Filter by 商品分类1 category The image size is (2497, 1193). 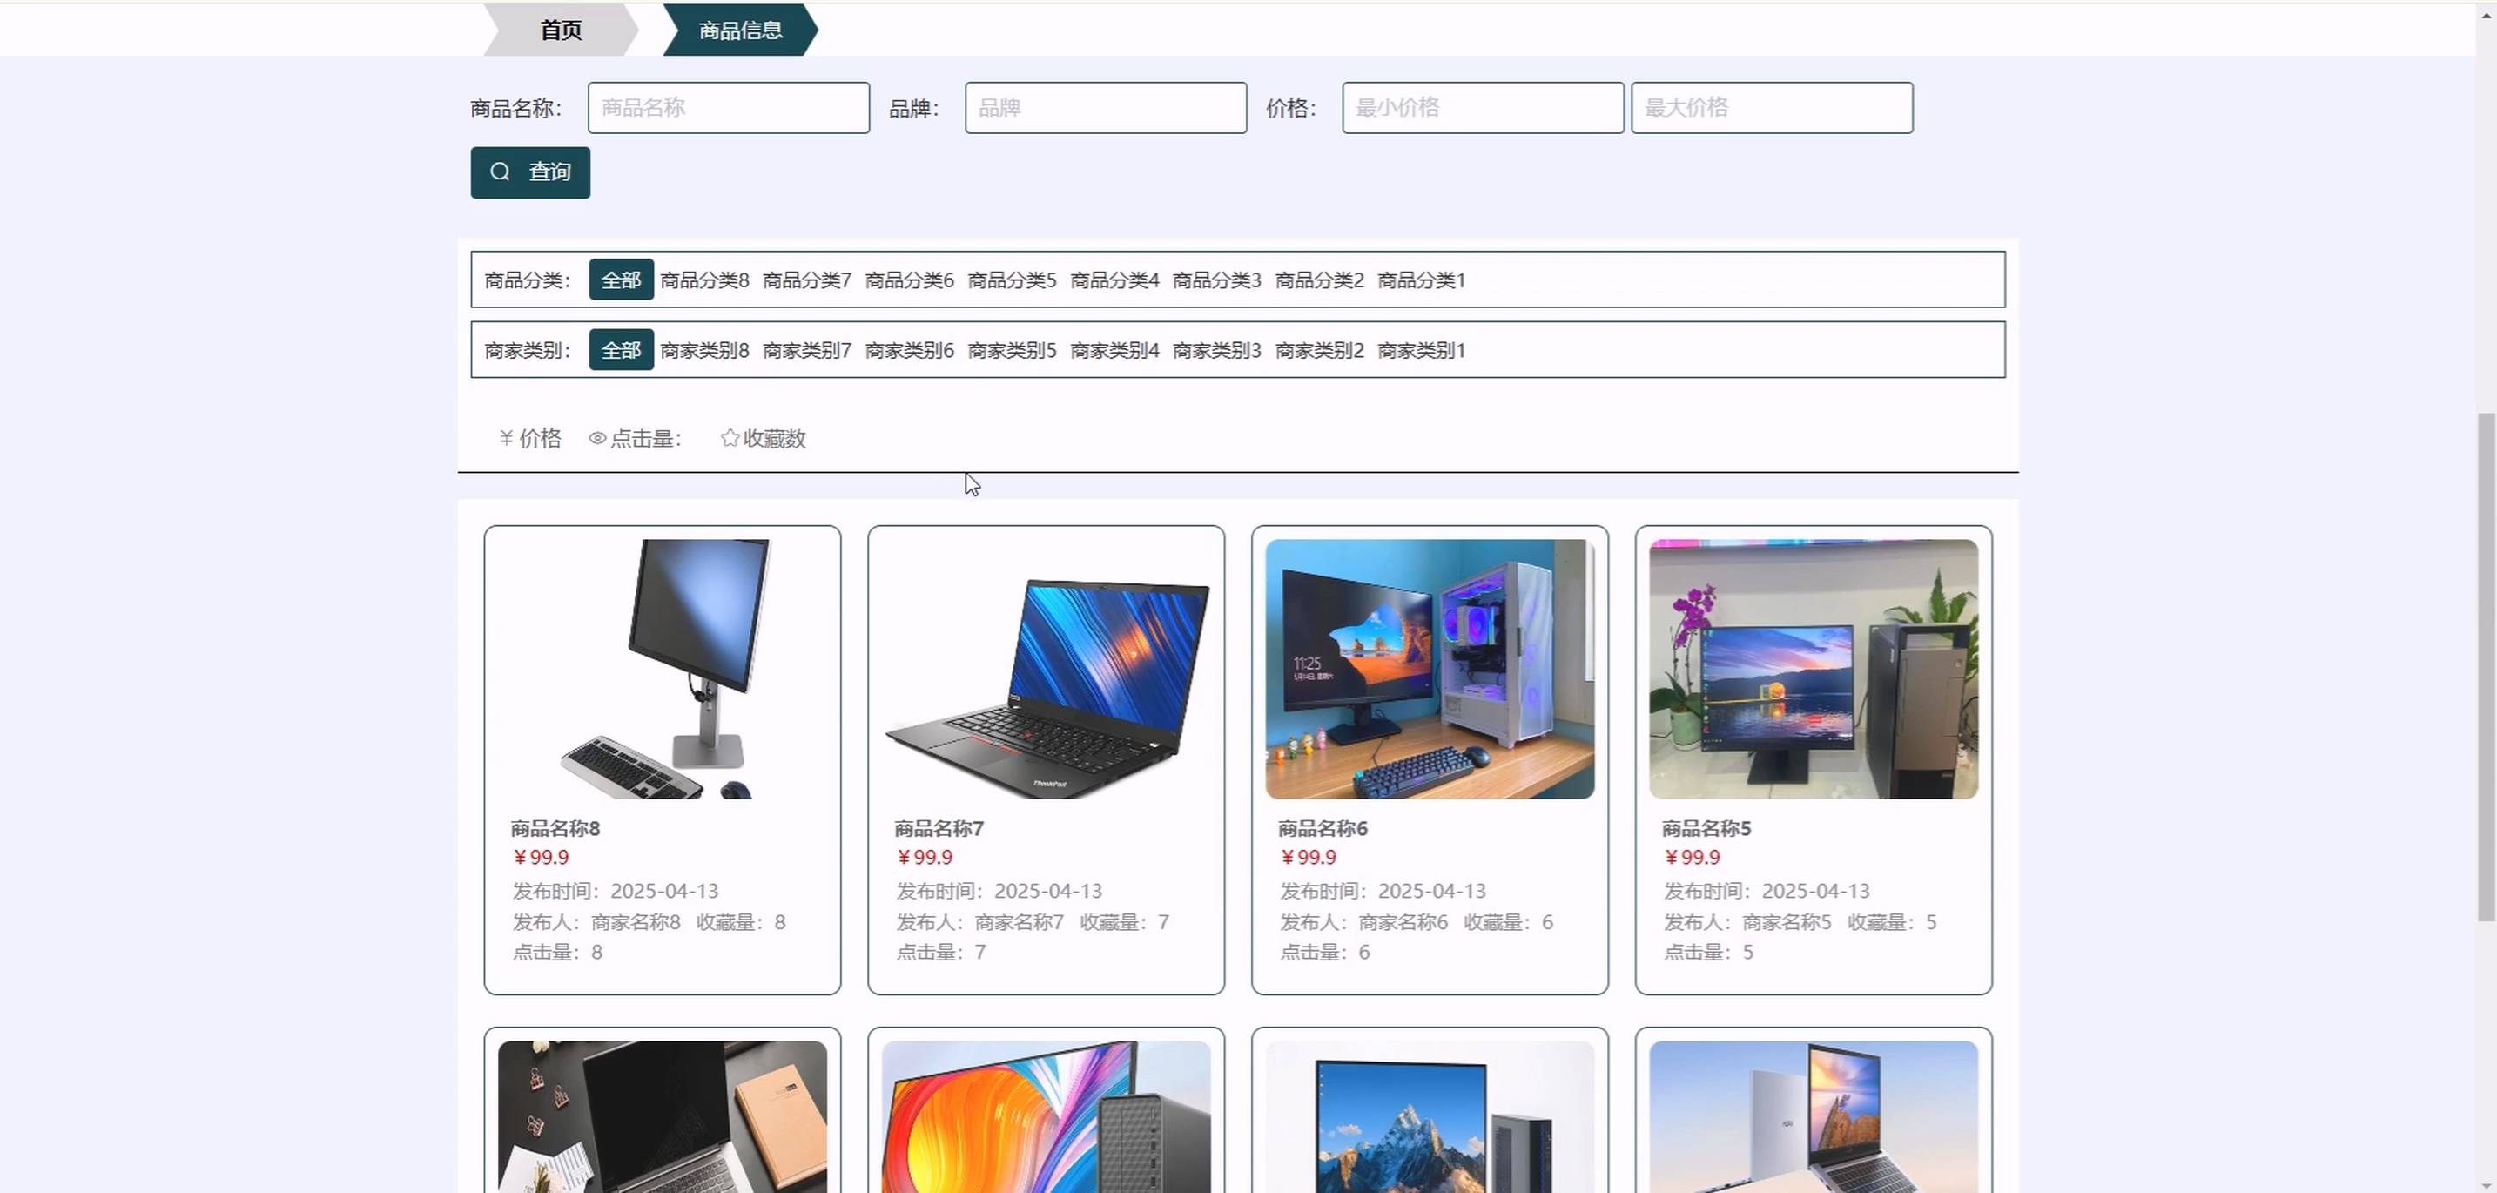1421,280
